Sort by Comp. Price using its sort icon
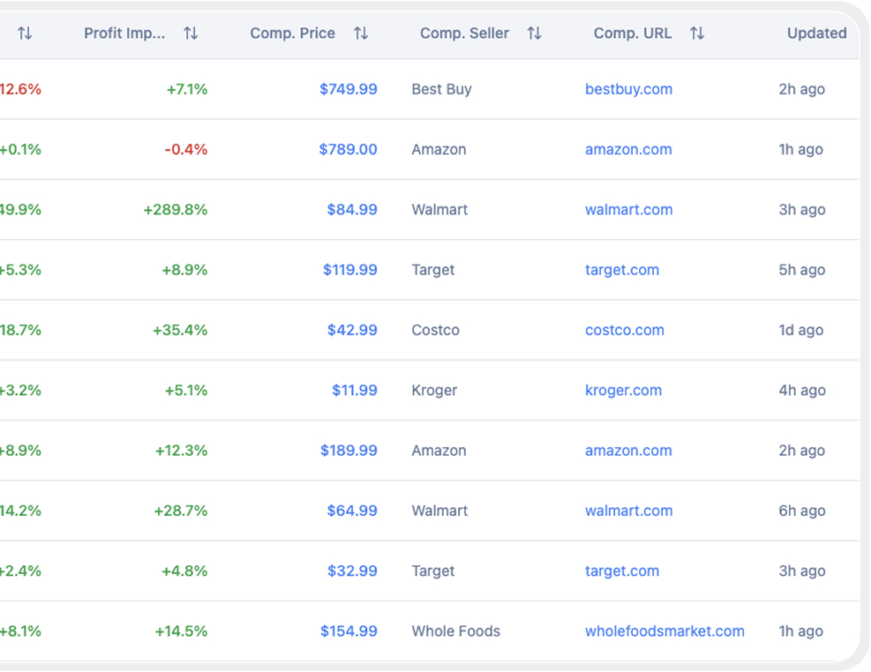The image size is (871, 672). tap(361, 33)
